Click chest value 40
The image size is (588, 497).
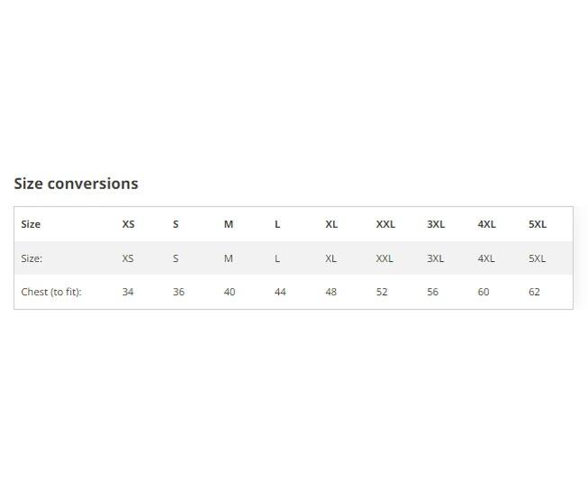point(230,292)
